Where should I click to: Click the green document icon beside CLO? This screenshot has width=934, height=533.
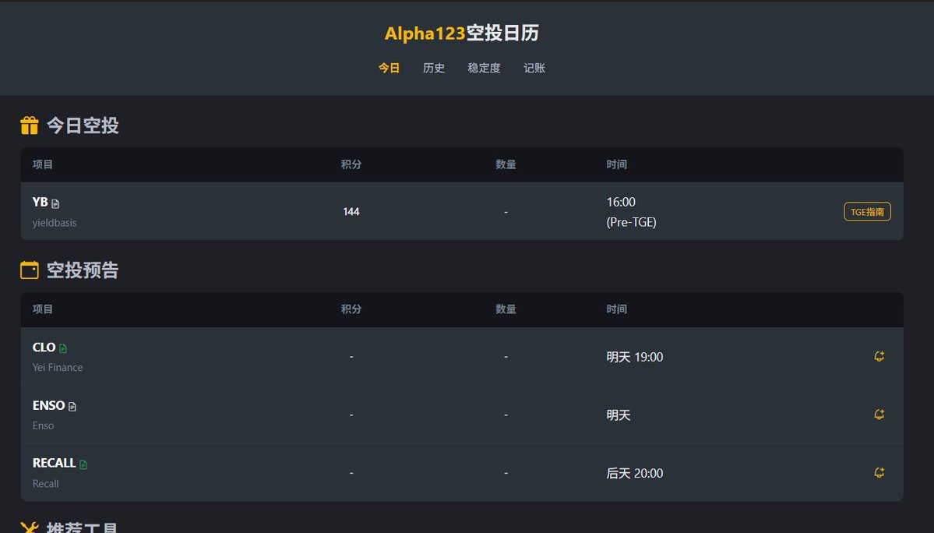63,348
